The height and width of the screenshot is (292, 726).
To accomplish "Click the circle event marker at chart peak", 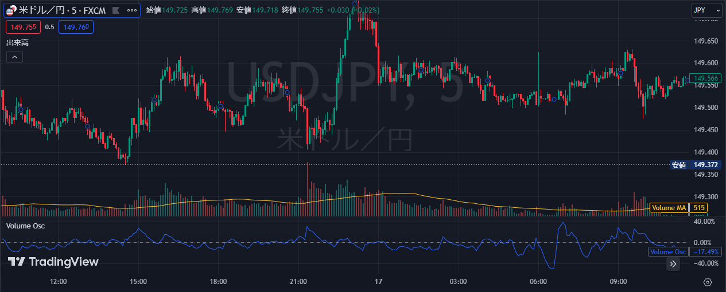I will coord(355,4).
